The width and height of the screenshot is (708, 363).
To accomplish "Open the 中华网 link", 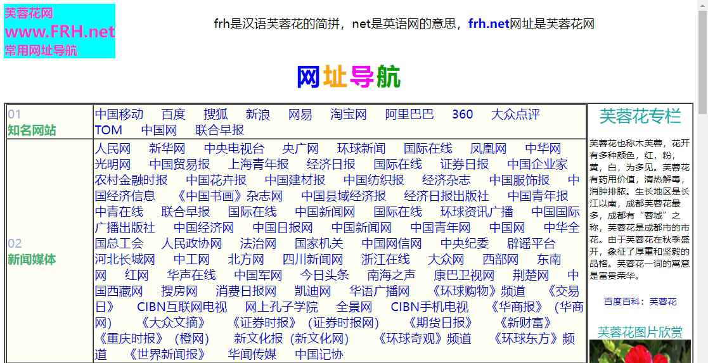I will click(543, 148).
